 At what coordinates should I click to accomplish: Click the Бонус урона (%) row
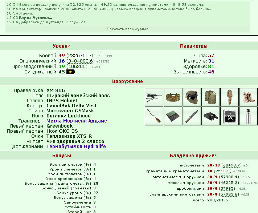77,193
